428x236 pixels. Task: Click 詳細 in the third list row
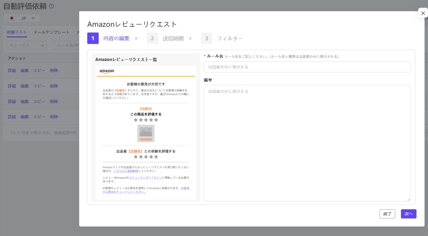click(12, 102)
